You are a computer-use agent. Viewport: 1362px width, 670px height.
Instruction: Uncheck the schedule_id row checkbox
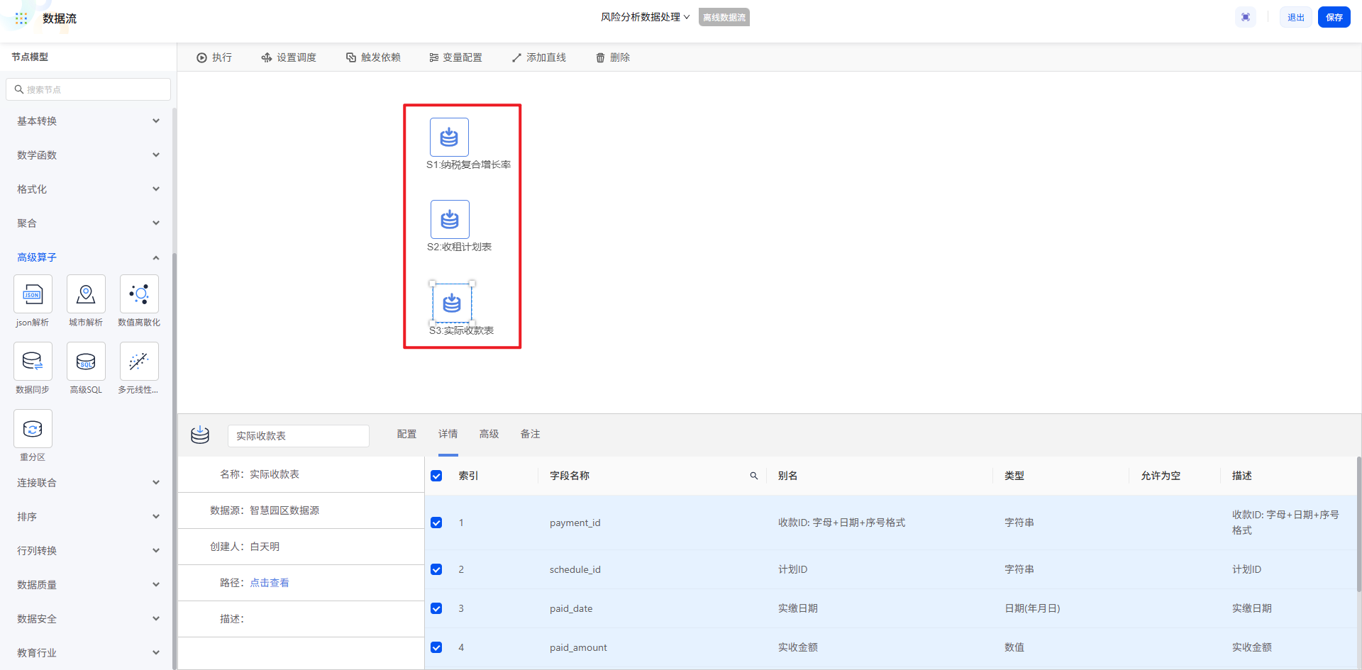[x=436, y=569]
